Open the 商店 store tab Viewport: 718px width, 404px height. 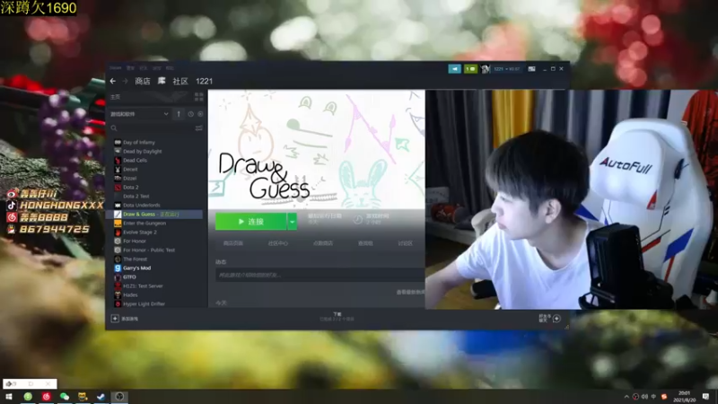(x=143, y=81)
